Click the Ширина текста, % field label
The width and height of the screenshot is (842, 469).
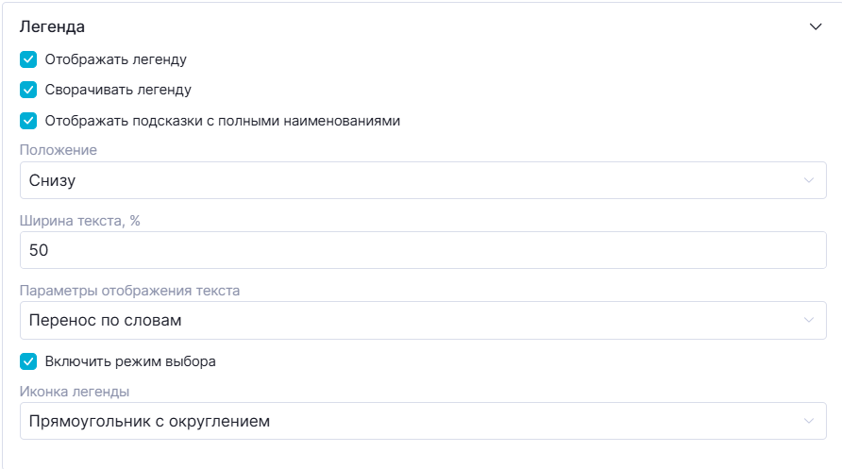pos(79,221)
